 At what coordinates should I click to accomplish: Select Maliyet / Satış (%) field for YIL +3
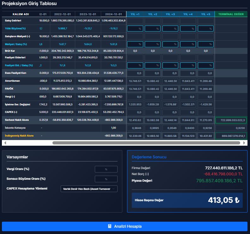point(170,44)
